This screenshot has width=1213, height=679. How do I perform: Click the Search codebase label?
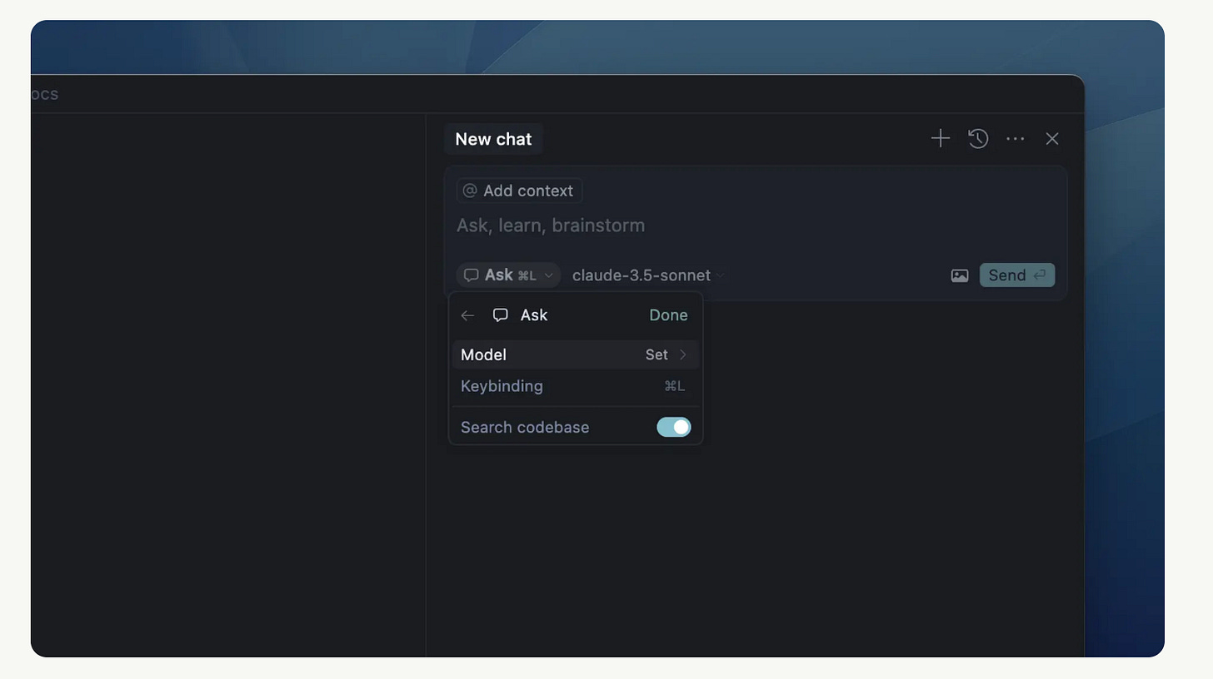(x=525, y=427)
